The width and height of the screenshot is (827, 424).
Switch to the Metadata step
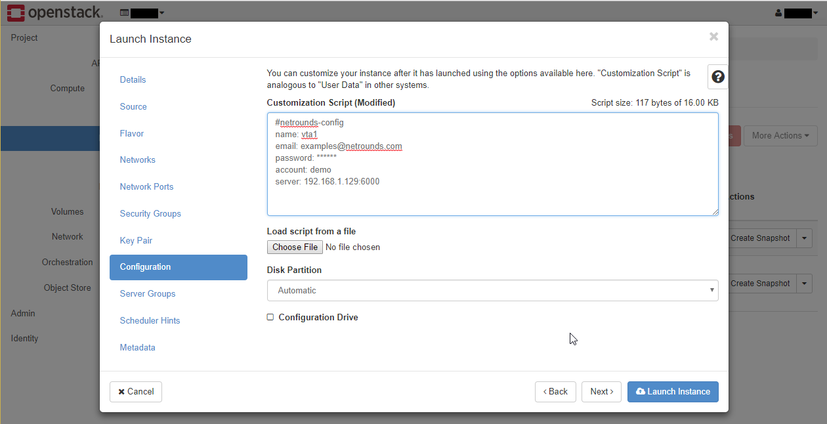point(137,347)
